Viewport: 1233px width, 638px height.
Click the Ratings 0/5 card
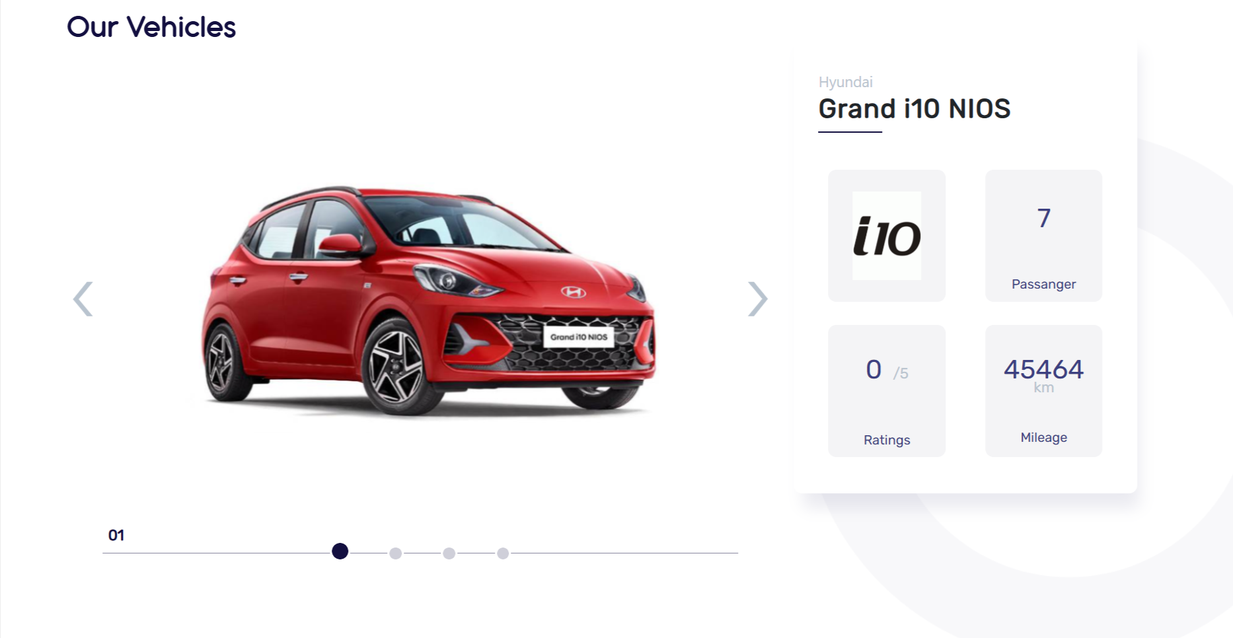click(887, 390)
